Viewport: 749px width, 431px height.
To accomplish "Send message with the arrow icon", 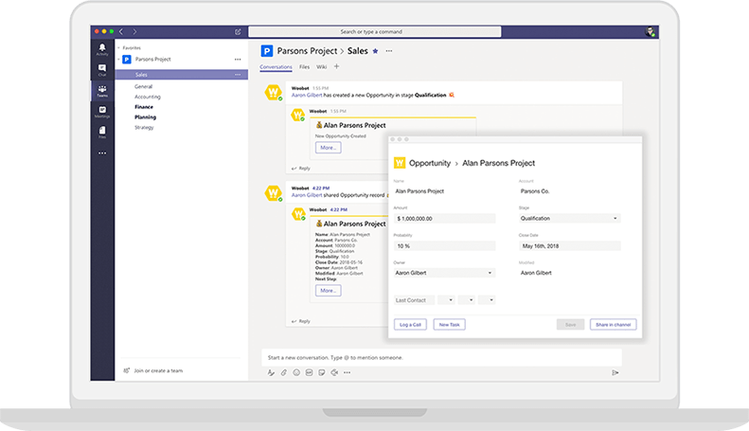I will click(x=615, y=372).
